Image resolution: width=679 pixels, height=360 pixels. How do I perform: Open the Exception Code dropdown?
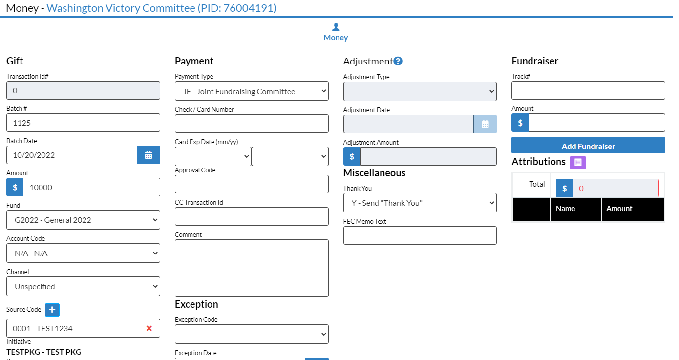(x=252, y=334)
